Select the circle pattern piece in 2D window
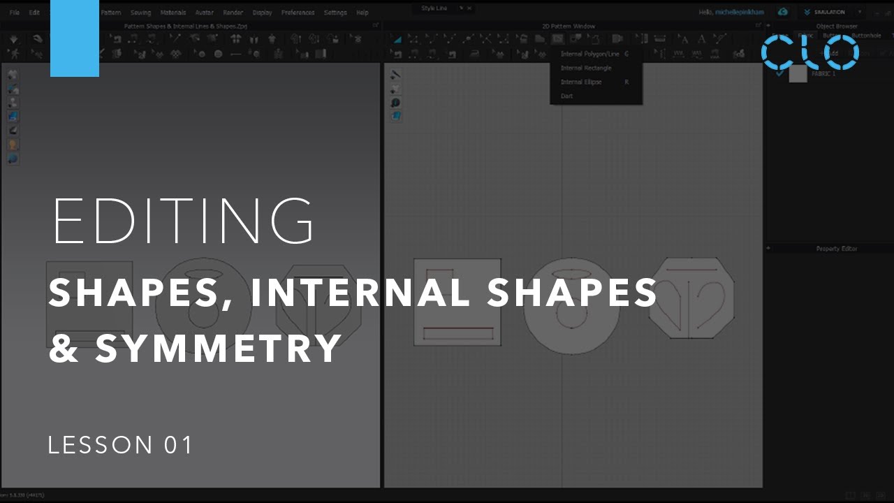 [572, 305]
